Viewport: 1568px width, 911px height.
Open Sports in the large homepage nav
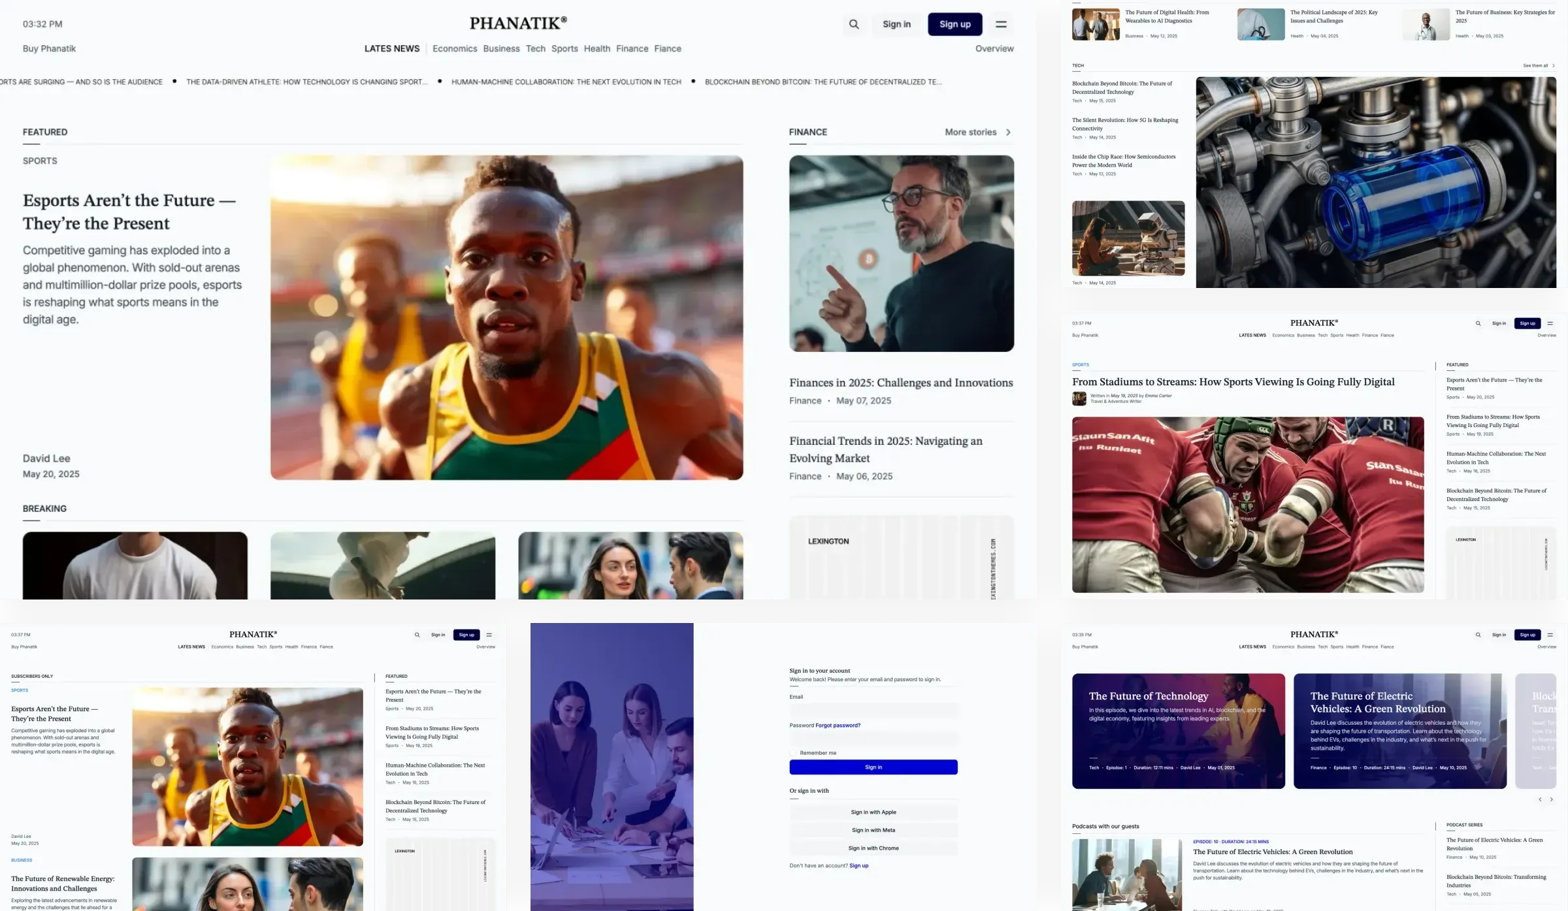(x=564, y=49)
